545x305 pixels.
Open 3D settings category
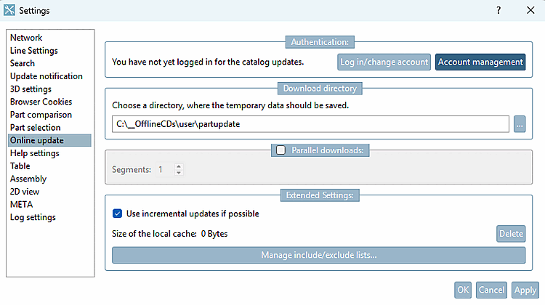click(x=31, y=89)
